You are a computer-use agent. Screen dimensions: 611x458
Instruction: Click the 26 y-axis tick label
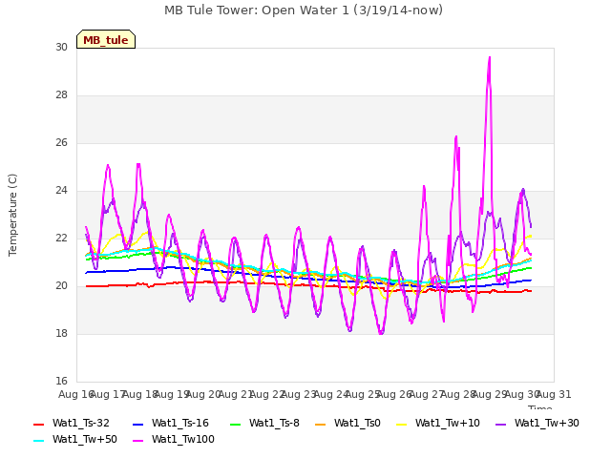click(61, 142)
